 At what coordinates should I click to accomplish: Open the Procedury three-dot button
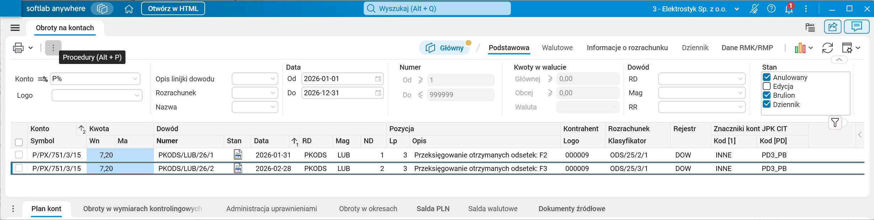53,48
